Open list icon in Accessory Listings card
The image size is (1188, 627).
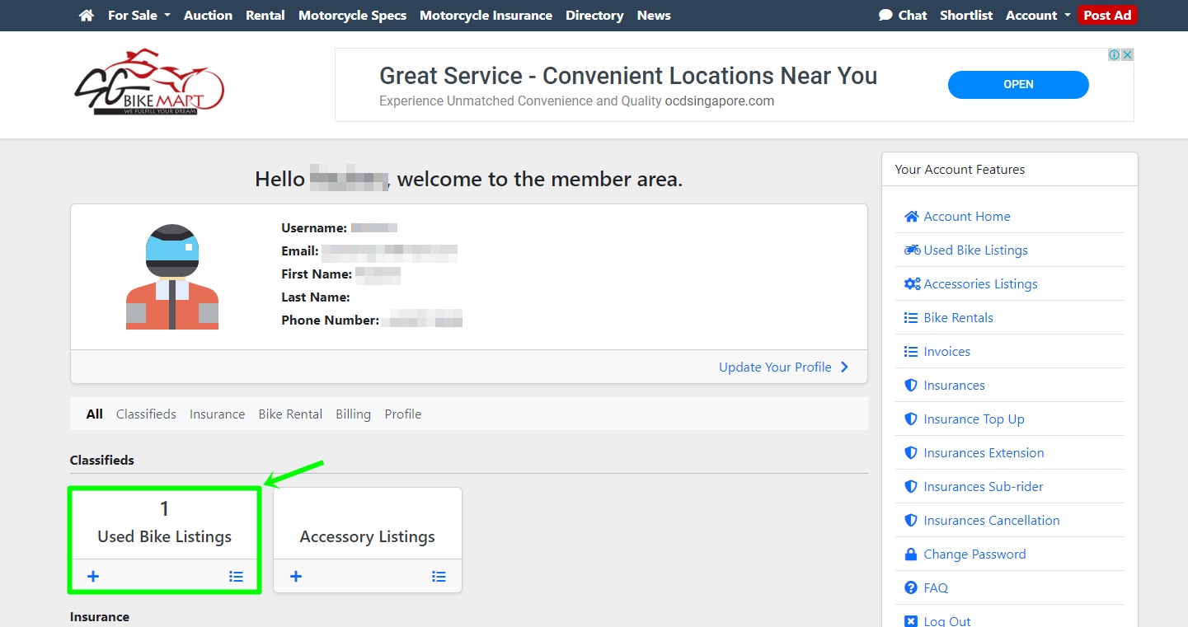point(439,576)
